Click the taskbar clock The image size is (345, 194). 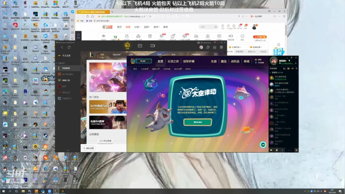(332, 191)
